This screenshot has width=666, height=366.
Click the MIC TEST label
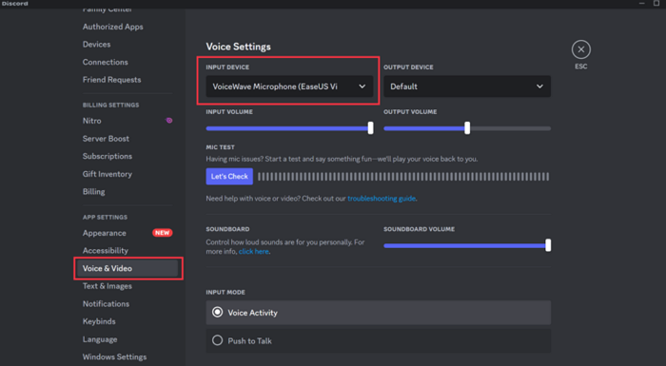(x=220, y=147)
